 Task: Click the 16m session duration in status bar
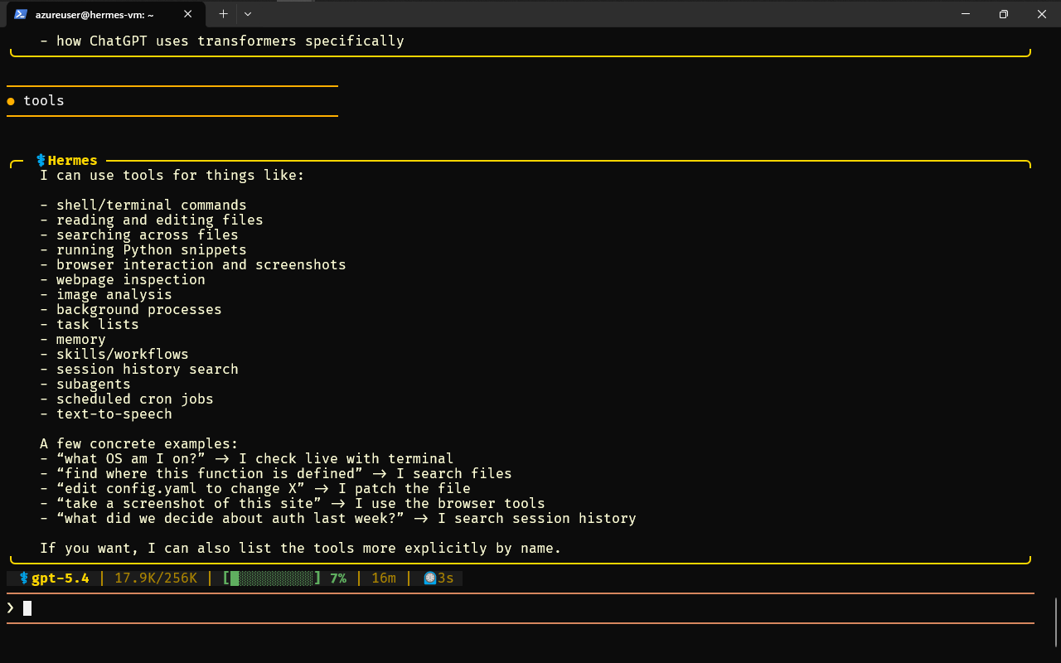(384, 578)
